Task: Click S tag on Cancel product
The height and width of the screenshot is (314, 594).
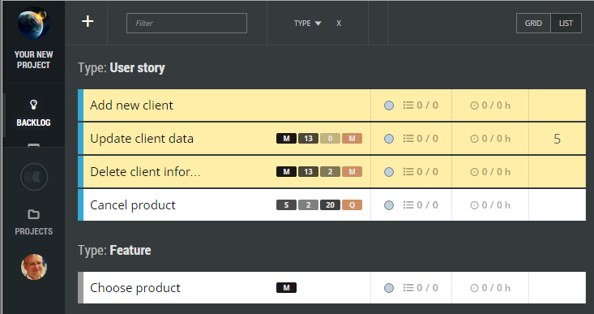Action: tap(286, 205)
